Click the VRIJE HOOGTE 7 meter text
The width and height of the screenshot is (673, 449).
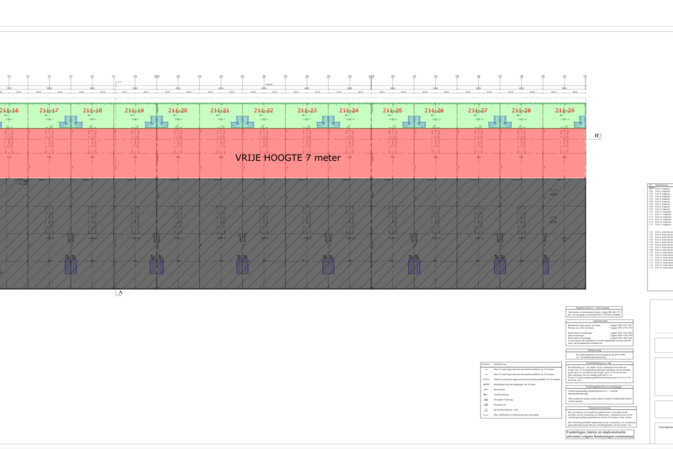tap(288, 157)
